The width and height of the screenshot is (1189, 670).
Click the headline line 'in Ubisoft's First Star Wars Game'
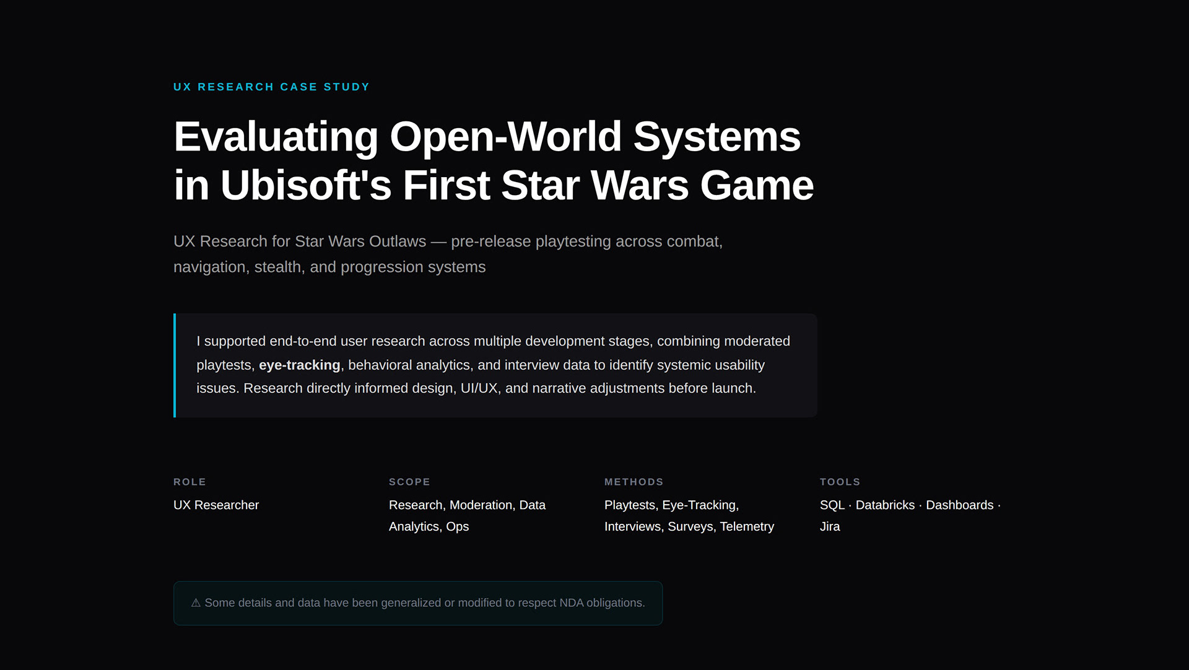493,185
